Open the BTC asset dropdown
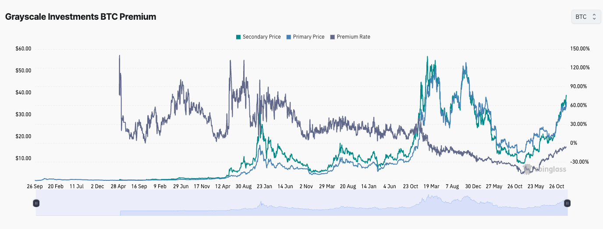 pyautogui.click(x=585, y=17)
